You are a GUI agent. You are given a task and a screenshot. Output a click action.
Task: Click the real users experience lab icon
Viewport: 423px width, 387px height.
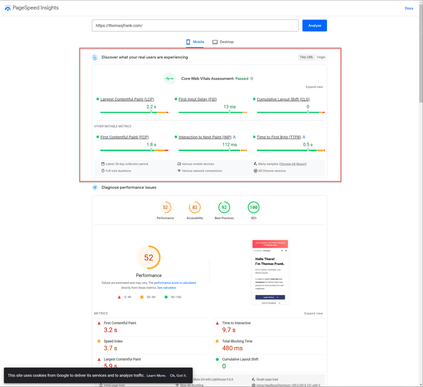[x=95, y=57]
